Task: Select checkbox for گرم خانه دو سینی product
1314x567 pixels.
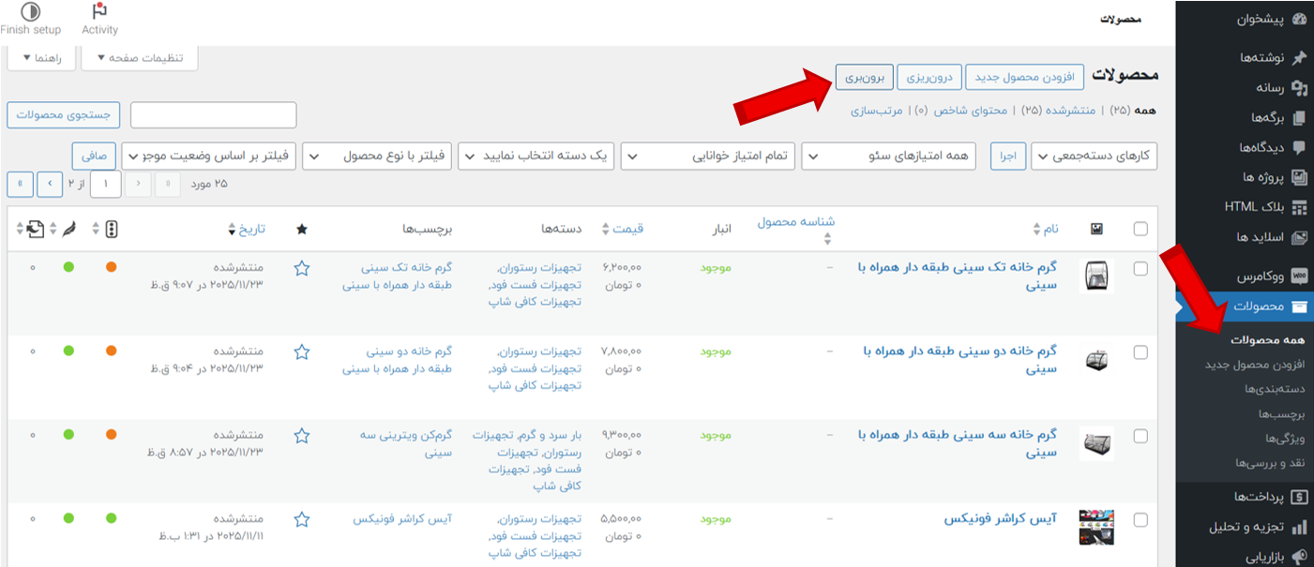Action: click(1140, 352)
